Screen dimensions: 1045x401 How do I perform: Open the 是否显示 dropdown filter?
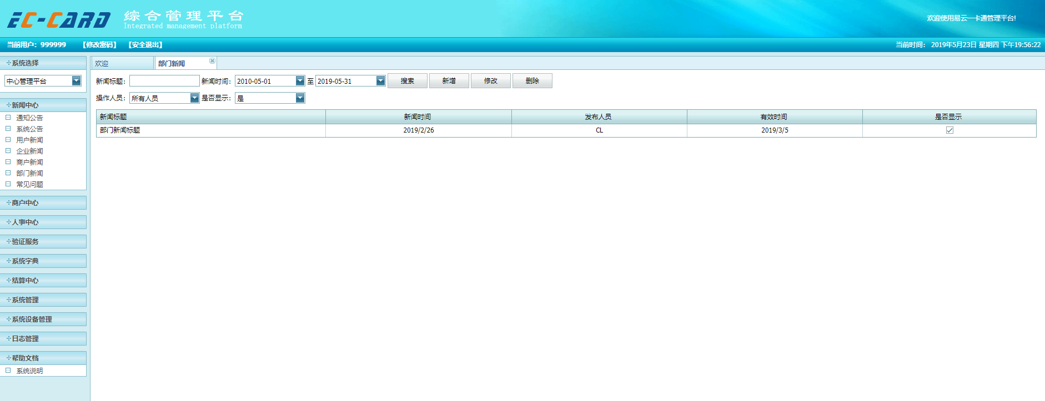coord(300,98)
